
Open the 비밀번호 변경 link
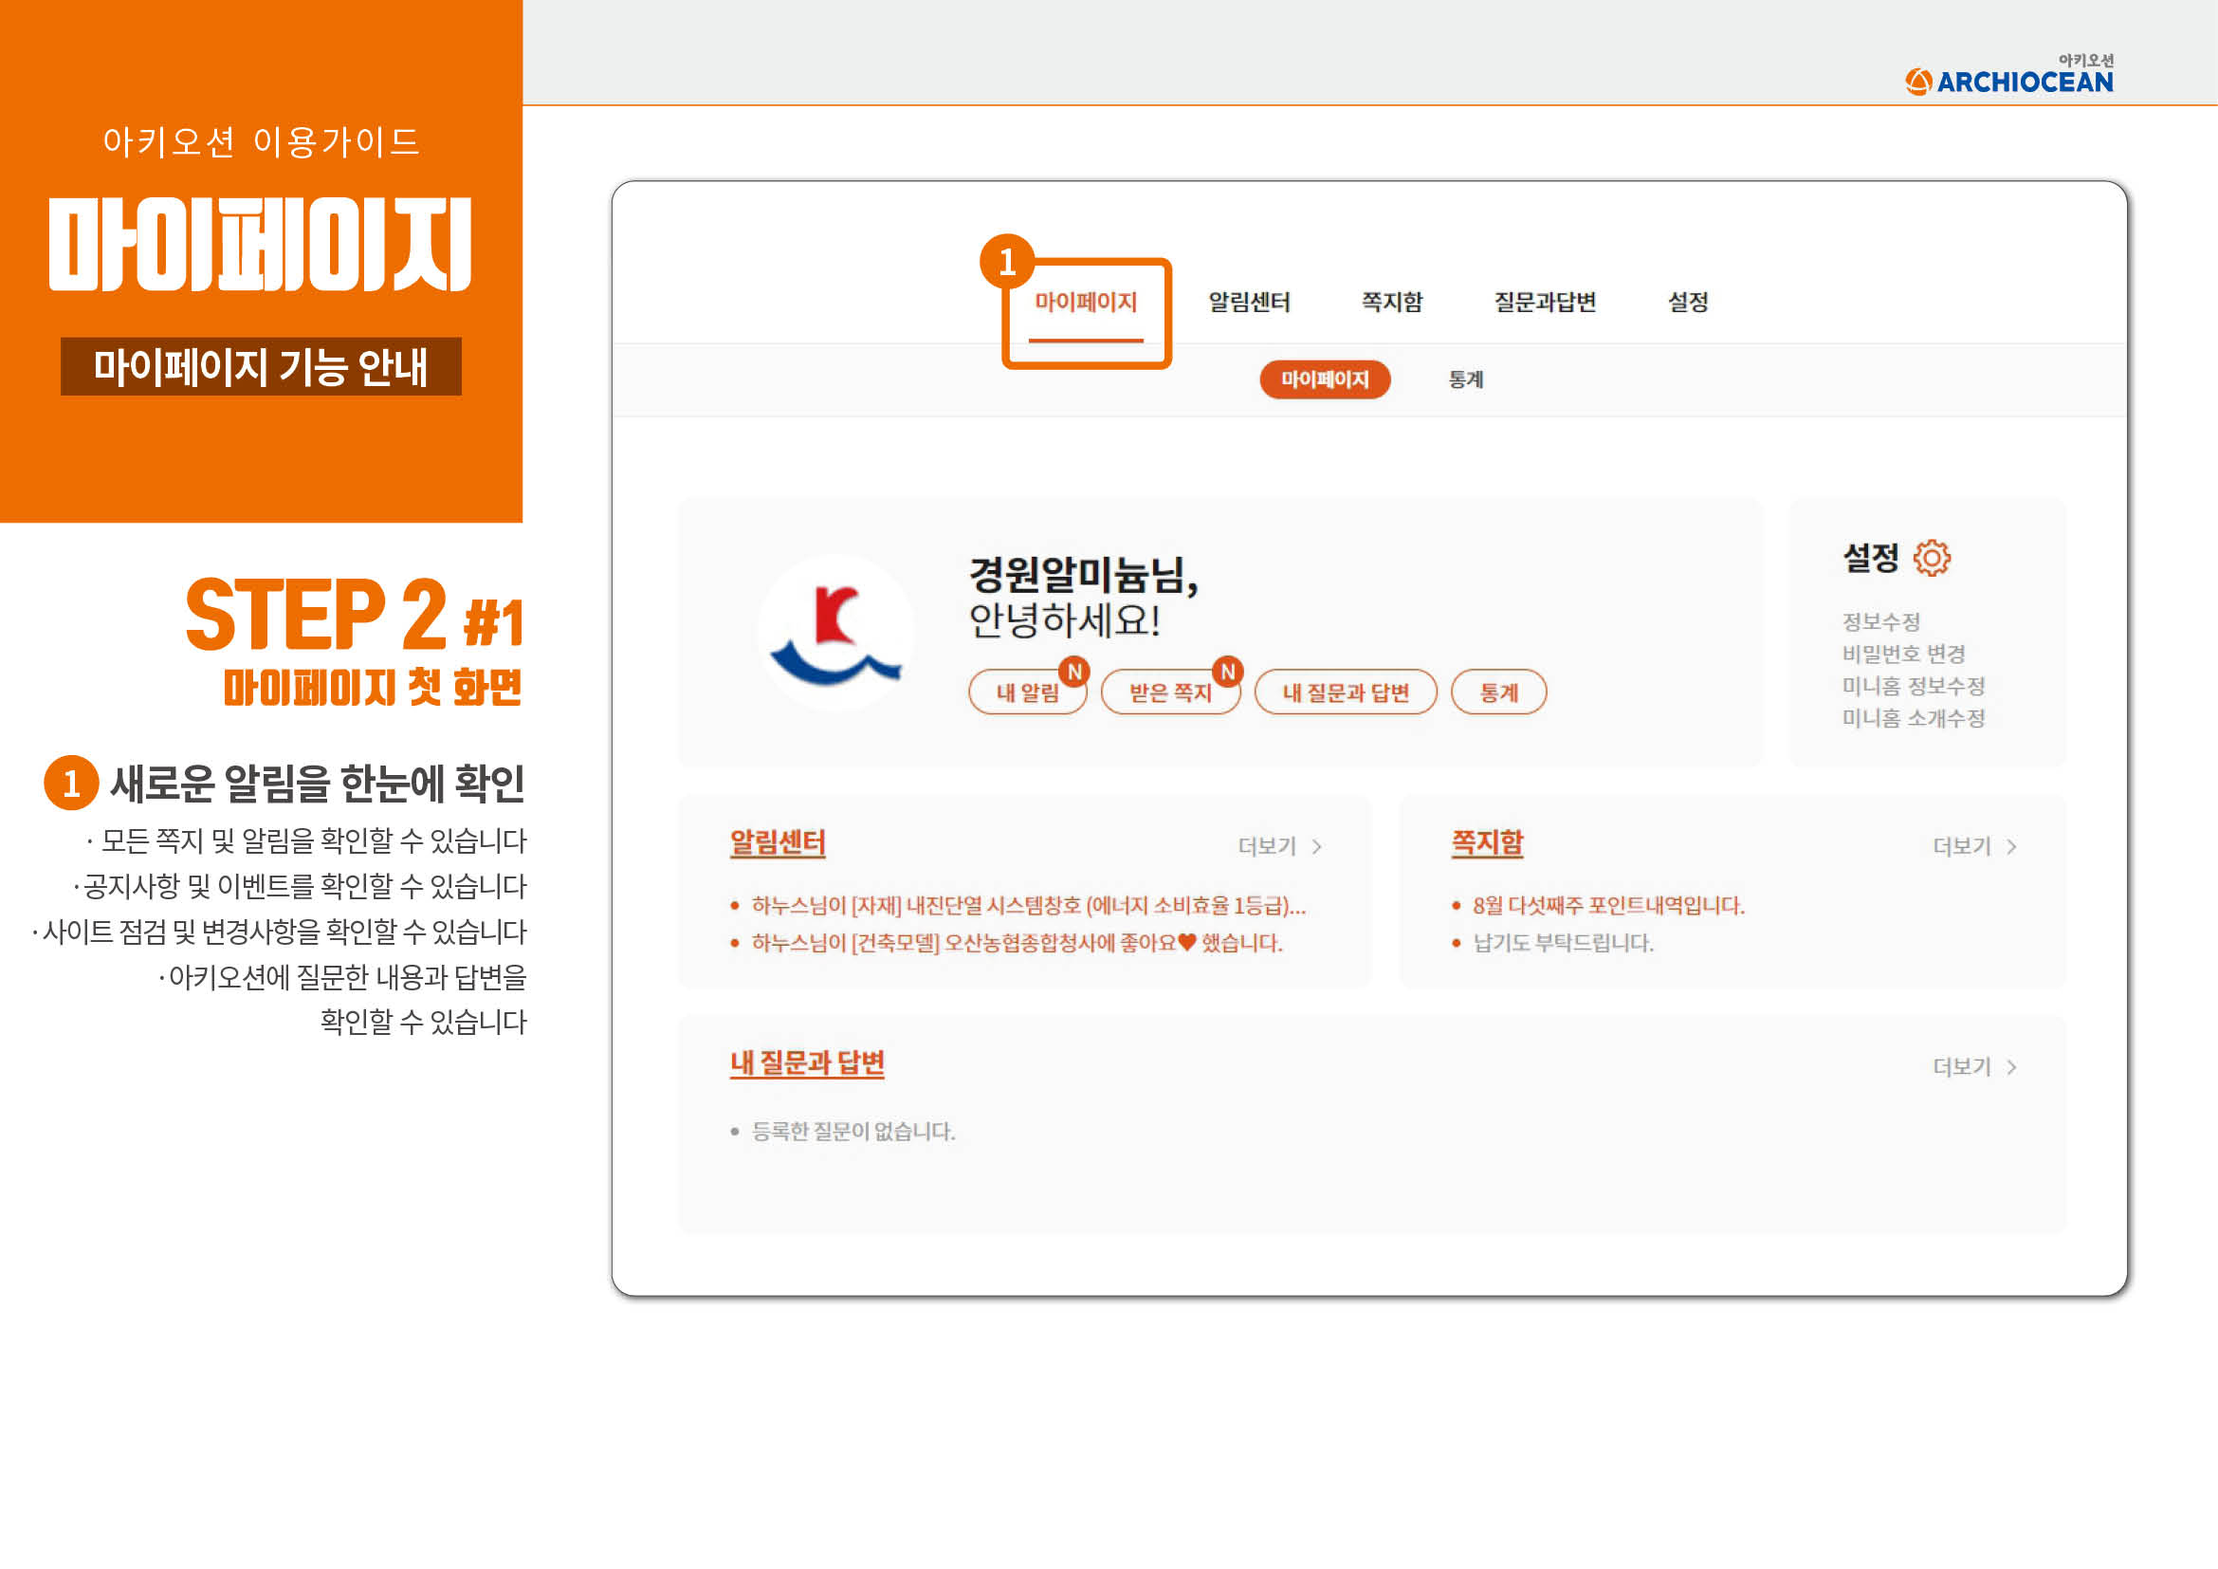point(1903,653)
